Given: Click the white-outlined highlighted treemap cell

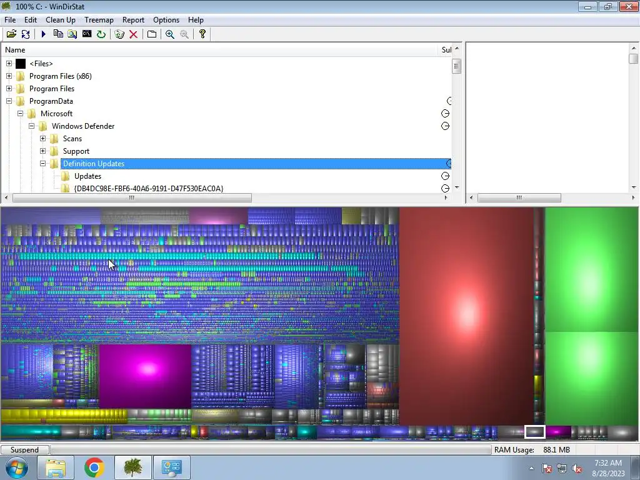Looking at the screenshot, I should coord(535,432).
